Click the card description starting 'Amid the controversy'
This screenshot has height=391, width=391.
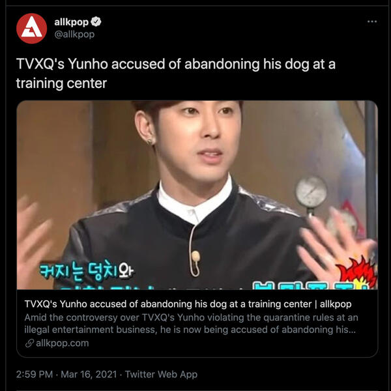tap(191, 323)
